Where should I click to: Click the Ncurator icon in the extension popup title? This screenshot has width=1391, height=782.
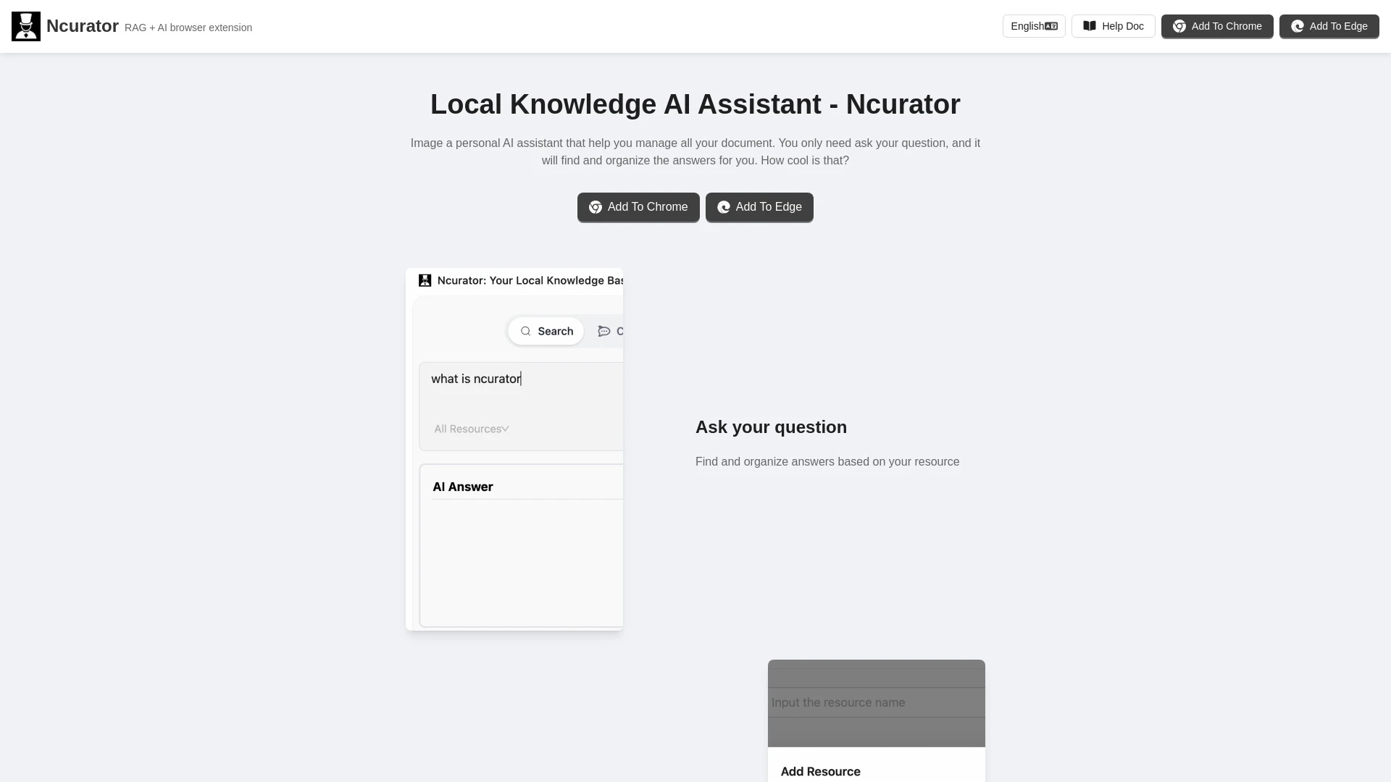click(x=425, y=280)
